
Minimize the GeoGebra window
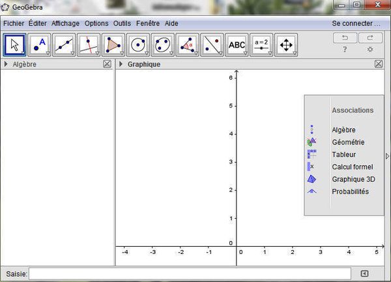341,5
